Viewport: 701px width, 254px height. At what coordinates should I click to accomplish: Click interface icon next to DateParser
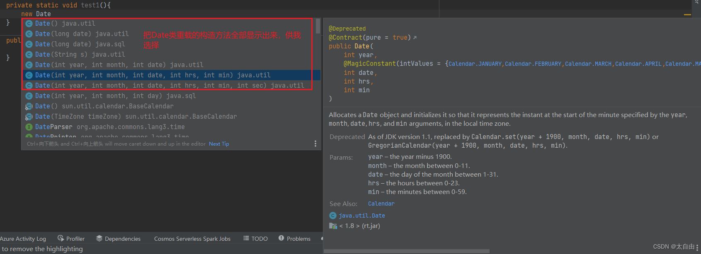point(29,127)
